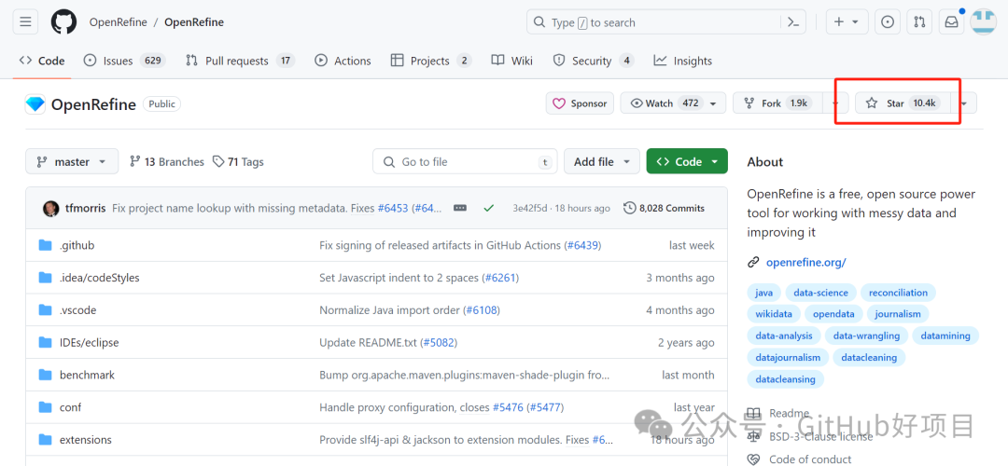
Task: Open user avatar menu
Action: pyautogui.click(x=983, y=21)
